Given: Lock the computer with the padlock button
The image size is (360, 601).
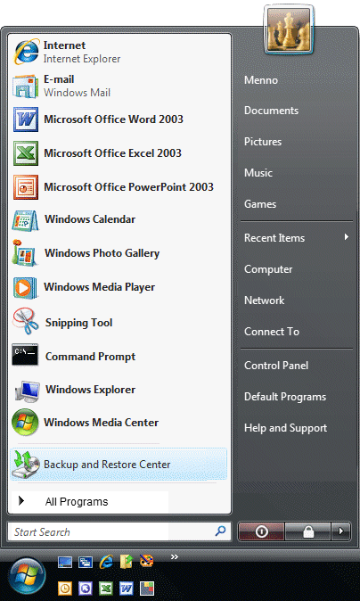Looking at the screenshot, I should point(308,531).
